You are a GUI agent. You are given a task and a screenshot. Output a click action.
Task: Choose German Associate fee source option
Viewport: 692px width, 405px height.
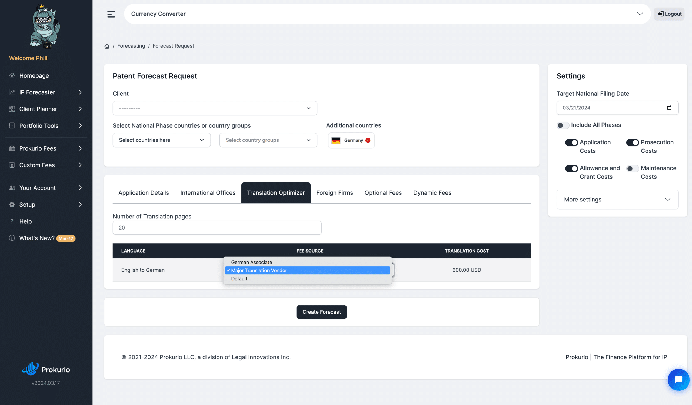(307, 262)
